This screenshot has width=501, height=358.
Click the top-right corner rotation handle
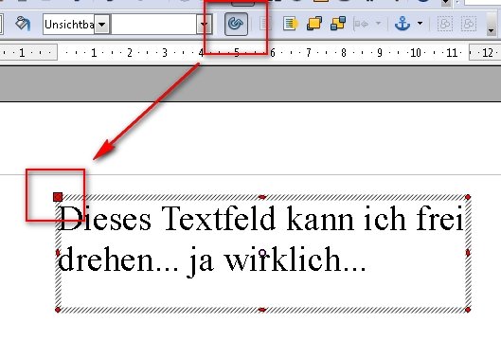tap(468, 197)
